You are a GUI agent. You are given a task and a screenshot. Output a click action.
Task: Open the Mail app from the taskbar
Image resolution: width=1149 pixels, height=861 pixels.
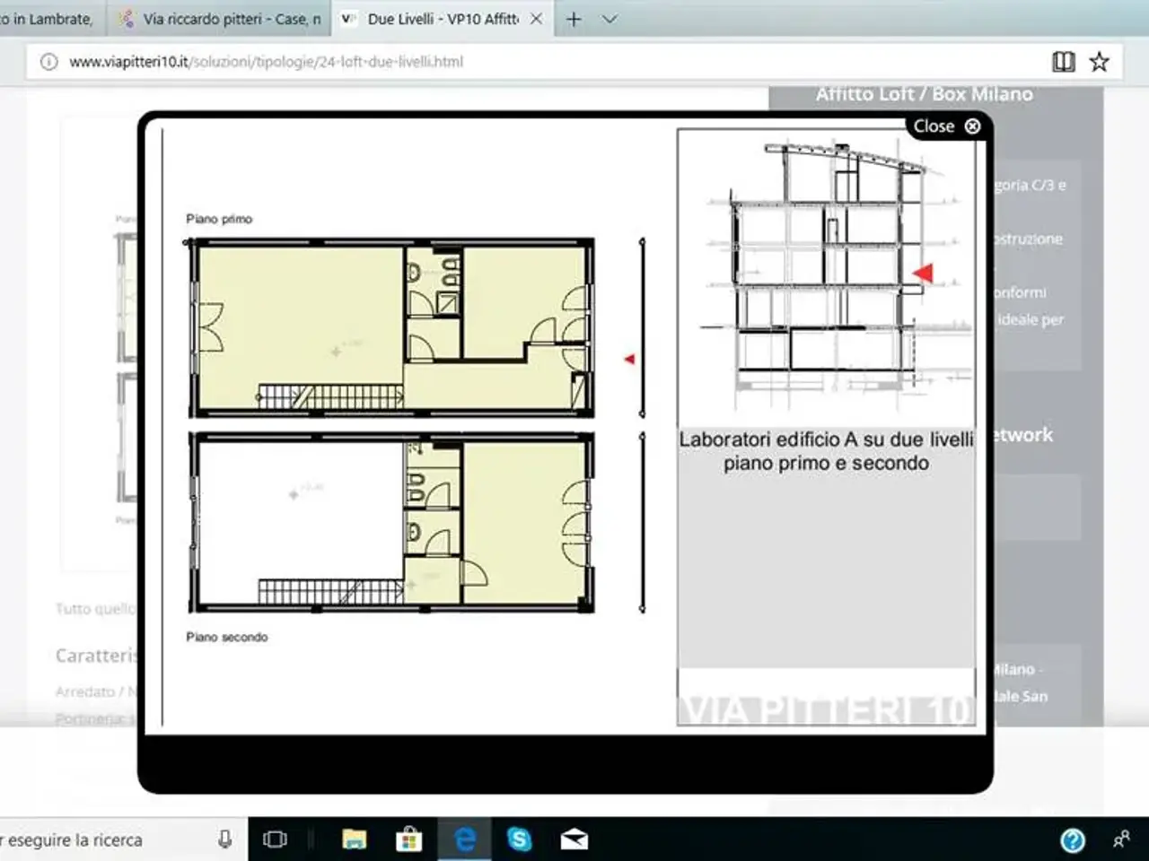(x=574, y=839)
